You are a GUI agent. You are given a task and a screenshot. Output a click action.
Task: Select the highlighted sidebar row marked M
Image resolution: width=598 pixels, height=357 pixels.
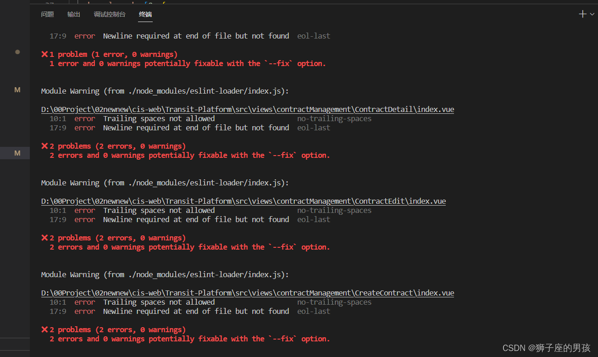(x=15, y=153)
